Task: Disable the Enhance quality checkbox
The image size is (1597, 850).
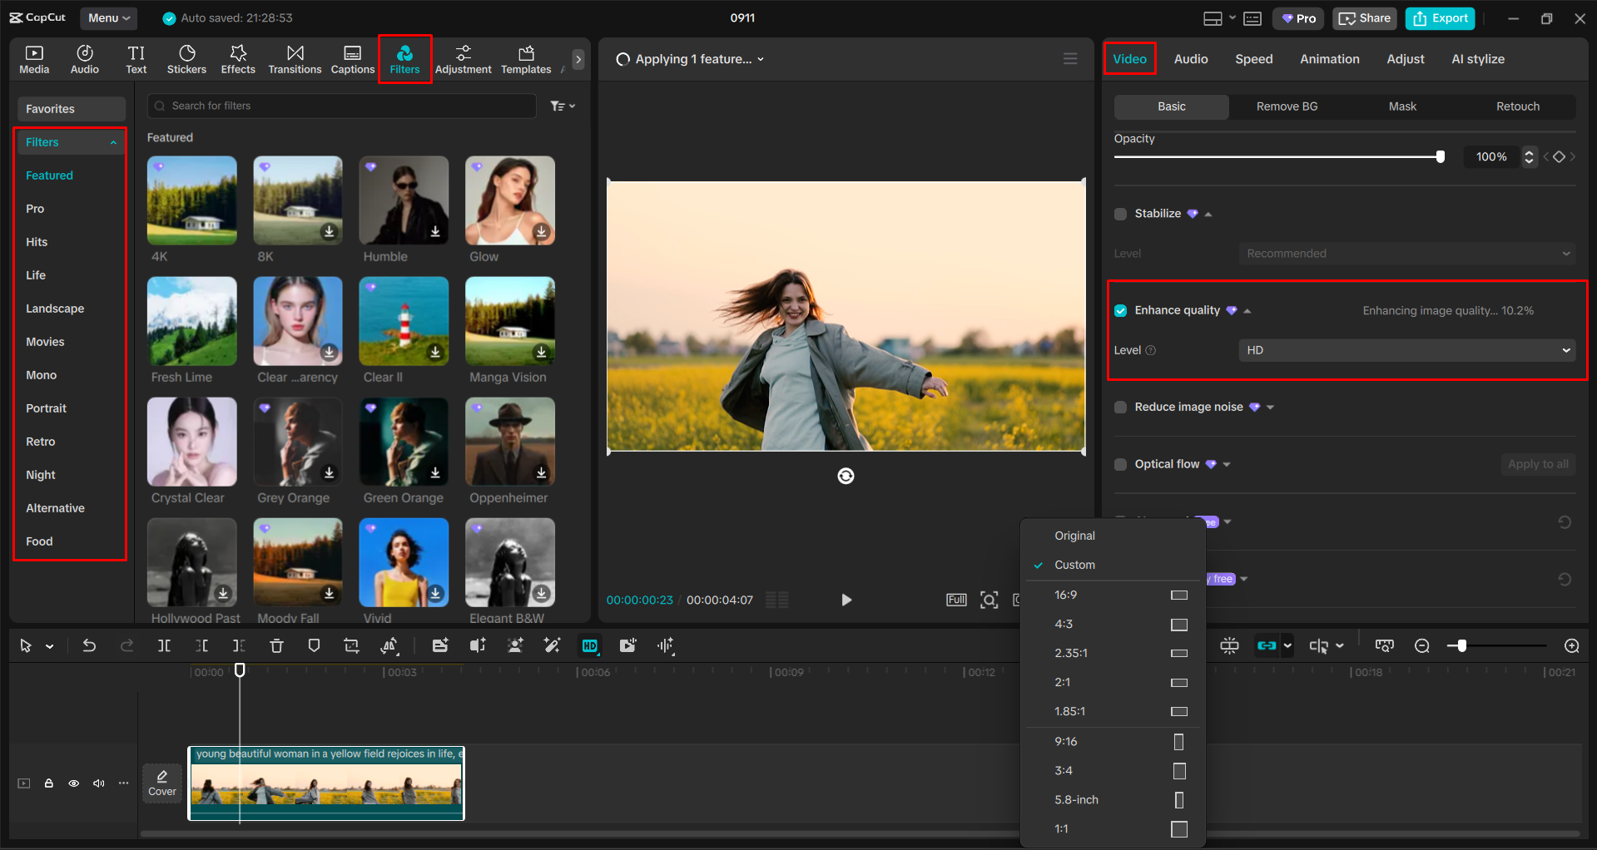Action: coord(1120,310)
